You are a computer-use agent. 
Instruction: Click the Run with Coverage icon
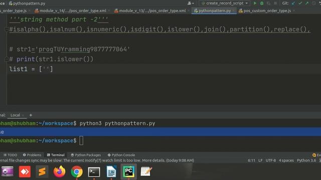click(x=269, y=3)
